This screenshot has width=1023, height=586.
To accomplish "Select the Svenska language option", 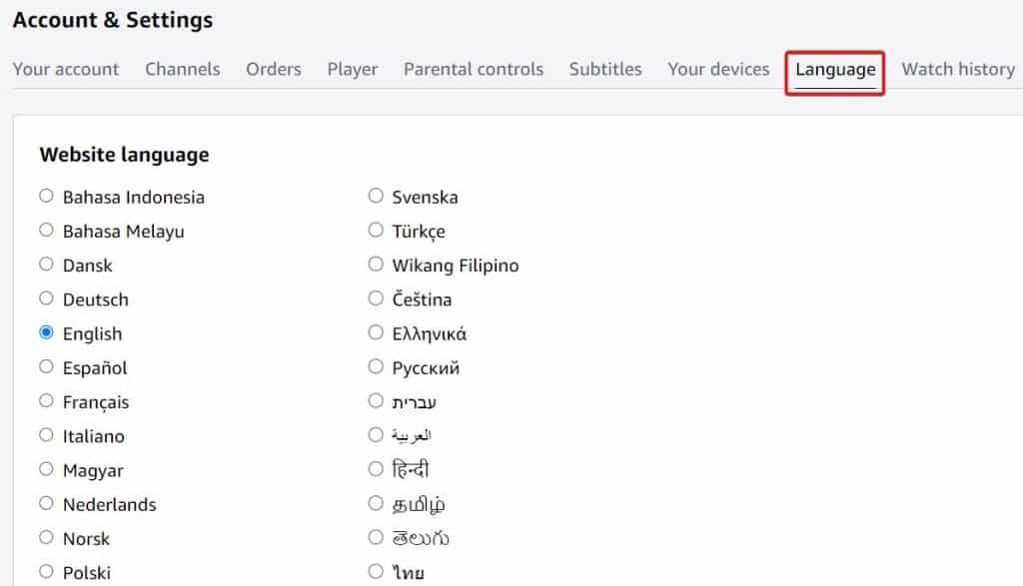I will click(x=376, y=196).
